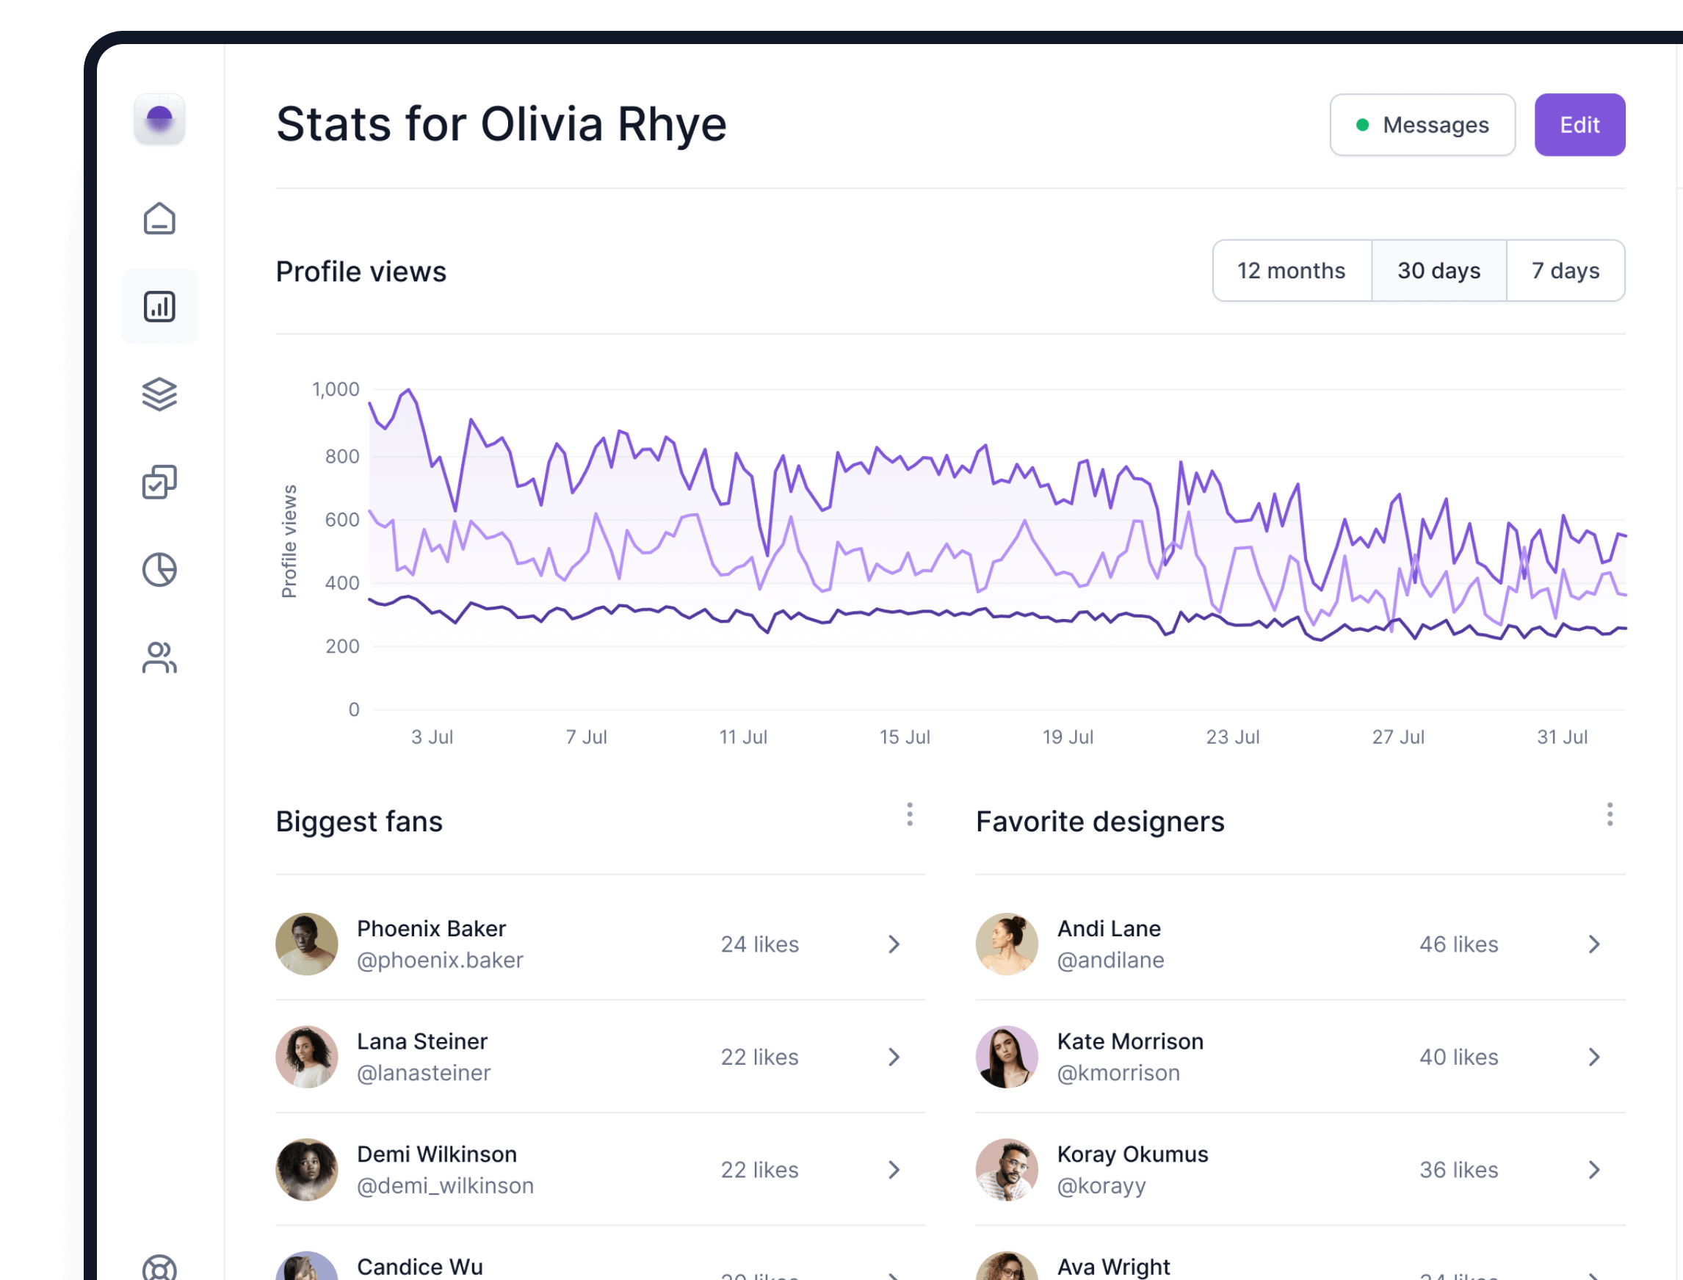Open the pie chart reports icon
This screenshot has width=1683, height=1280.
[x=159, y=570]
